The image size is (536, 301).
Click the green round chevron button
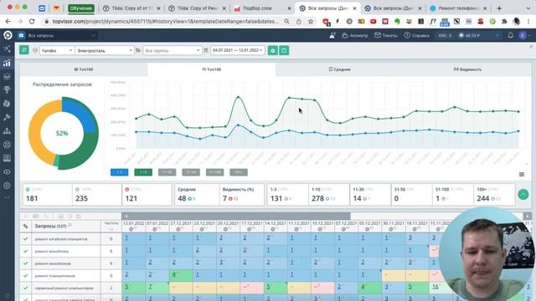click(x=523, y=194)
